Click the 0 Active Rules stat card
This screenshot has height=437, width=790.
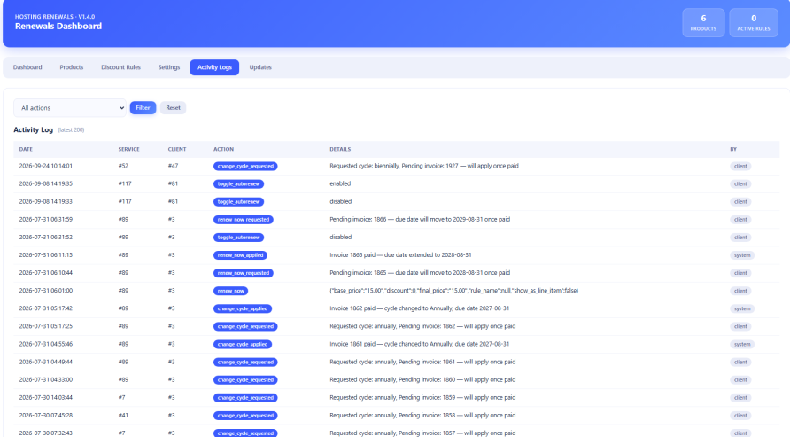coord(754,22)
